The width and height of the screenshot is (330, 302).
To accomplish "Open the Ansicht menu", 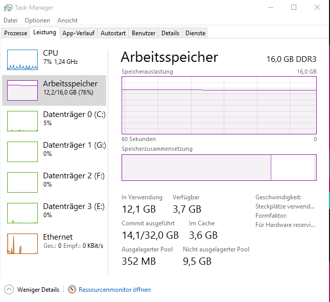I will (67, 20).
